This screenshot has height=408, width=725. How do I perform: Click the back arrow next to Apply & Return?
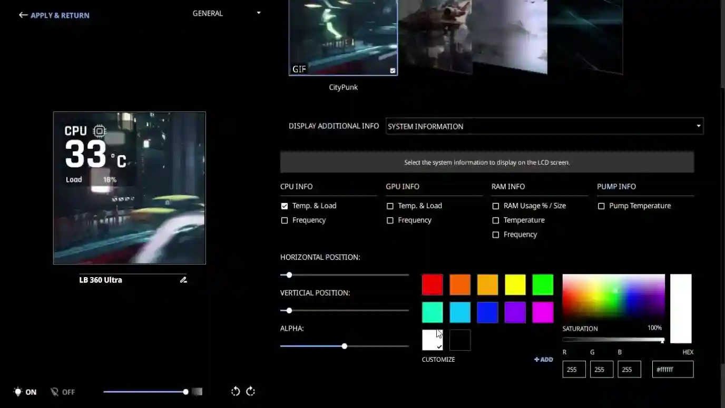pyautogui.click(x=22, y=15)
